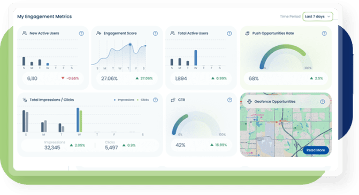Screen dimensions: 359x195
Task: Click the tallest Wednesday bar in Total Active Users
Action: click(195, 58)
